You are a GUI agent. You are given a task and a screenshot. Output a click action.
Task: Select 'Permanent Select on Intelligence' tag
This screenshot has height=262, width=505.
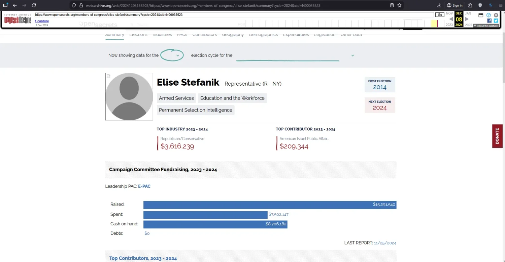[196, 110]
